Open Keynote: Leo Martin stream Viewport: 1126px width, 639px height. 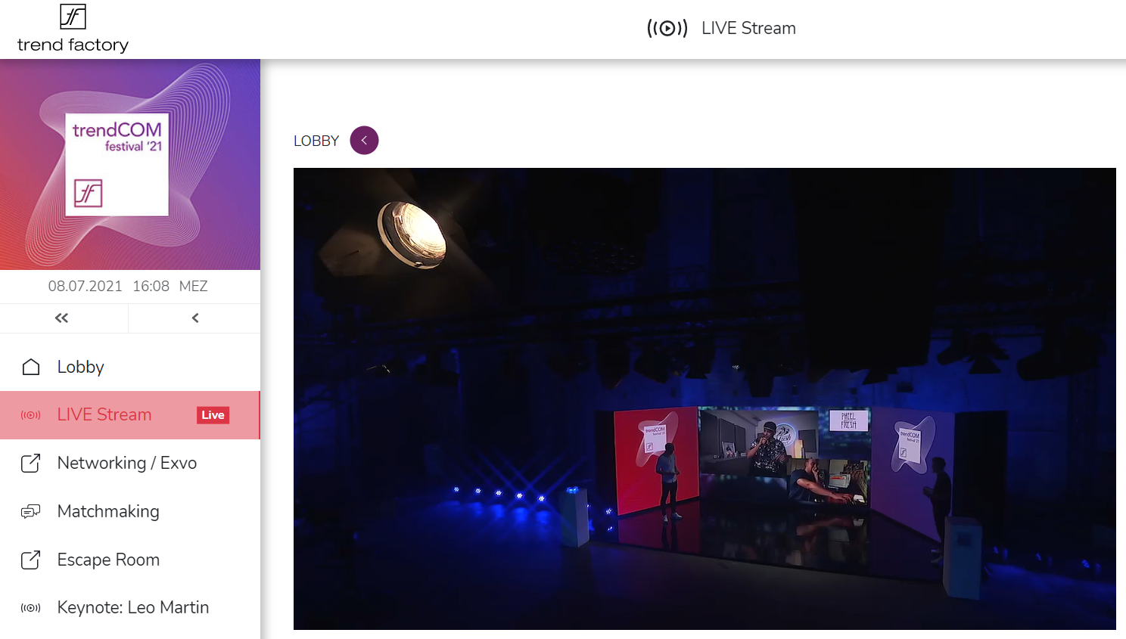tap(130, 608)
